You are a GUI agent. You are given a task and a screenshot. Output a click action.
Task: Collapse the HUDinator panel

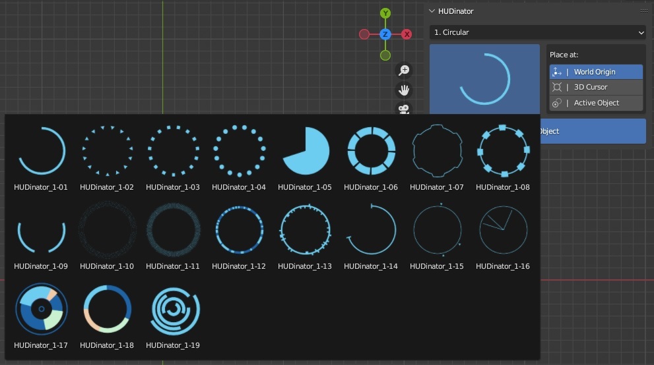tap(432, 11)
